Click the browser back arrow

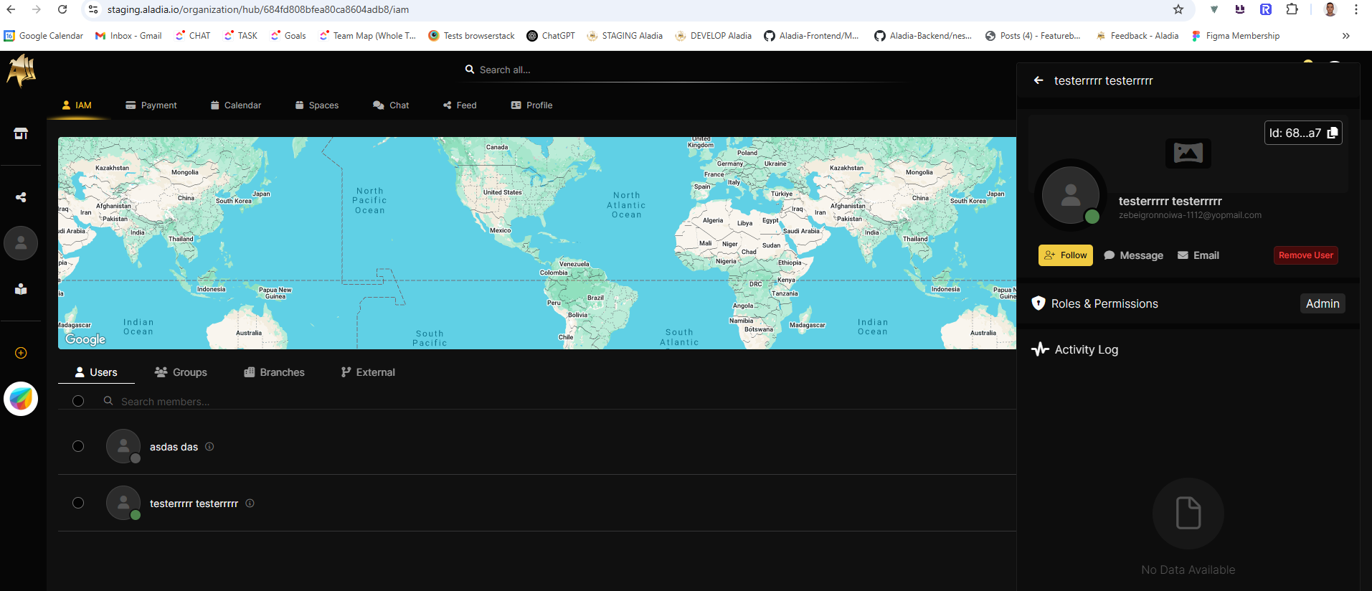pyautogui.click(x=11, y=9)
